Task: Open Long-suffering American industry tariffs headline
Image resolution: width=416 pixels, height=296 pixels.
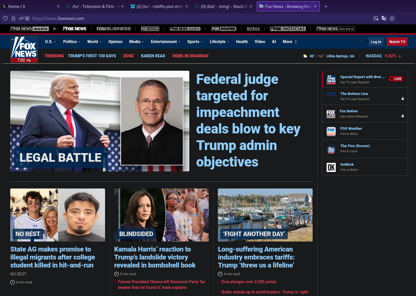Action: click(x=256, y=257)
